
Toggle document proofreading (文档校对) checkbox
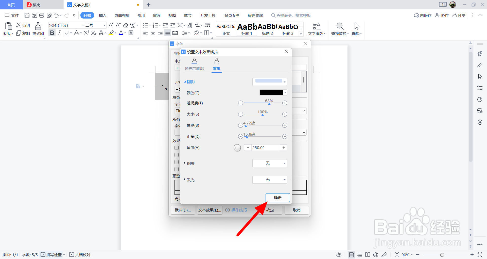pyautogui.click(x=72, y=255)
